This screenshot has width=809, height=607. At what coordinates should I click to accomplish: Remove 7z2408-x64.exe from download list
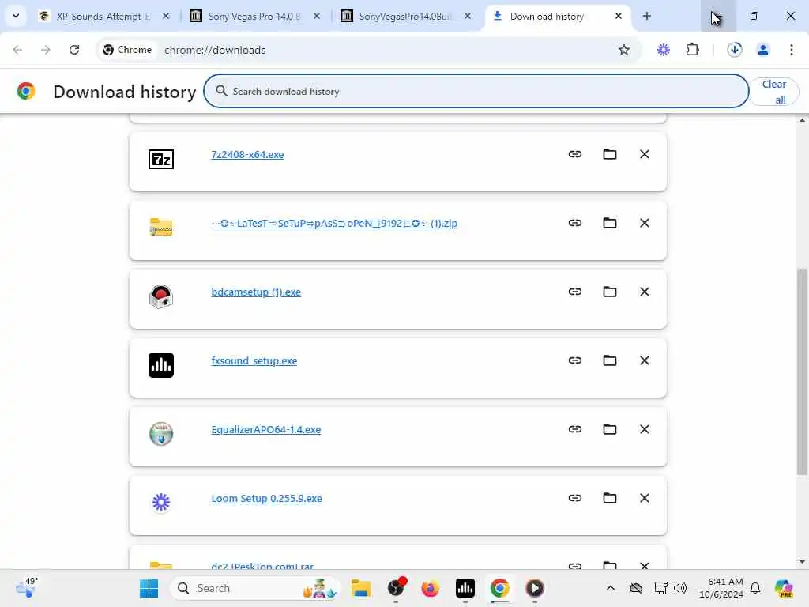645,154
